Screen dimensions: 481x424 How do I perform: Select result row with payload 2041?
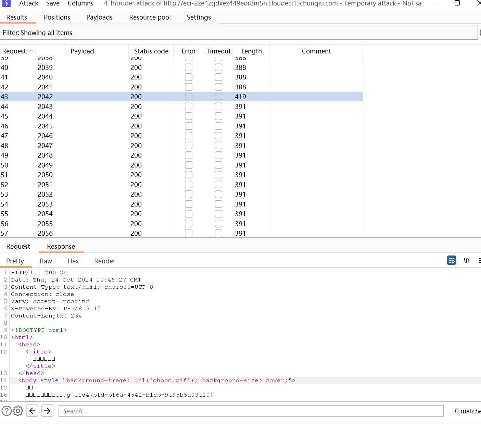[181, 87]
